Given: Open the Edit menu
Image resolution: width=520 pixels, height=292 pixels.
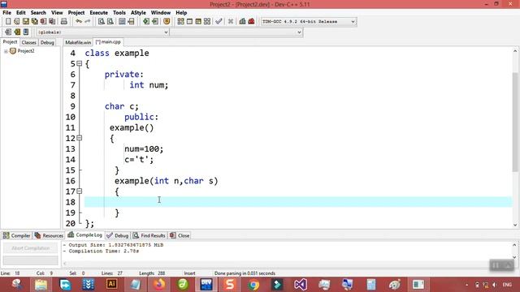Looking at the screenshot, I should point(21,13).
